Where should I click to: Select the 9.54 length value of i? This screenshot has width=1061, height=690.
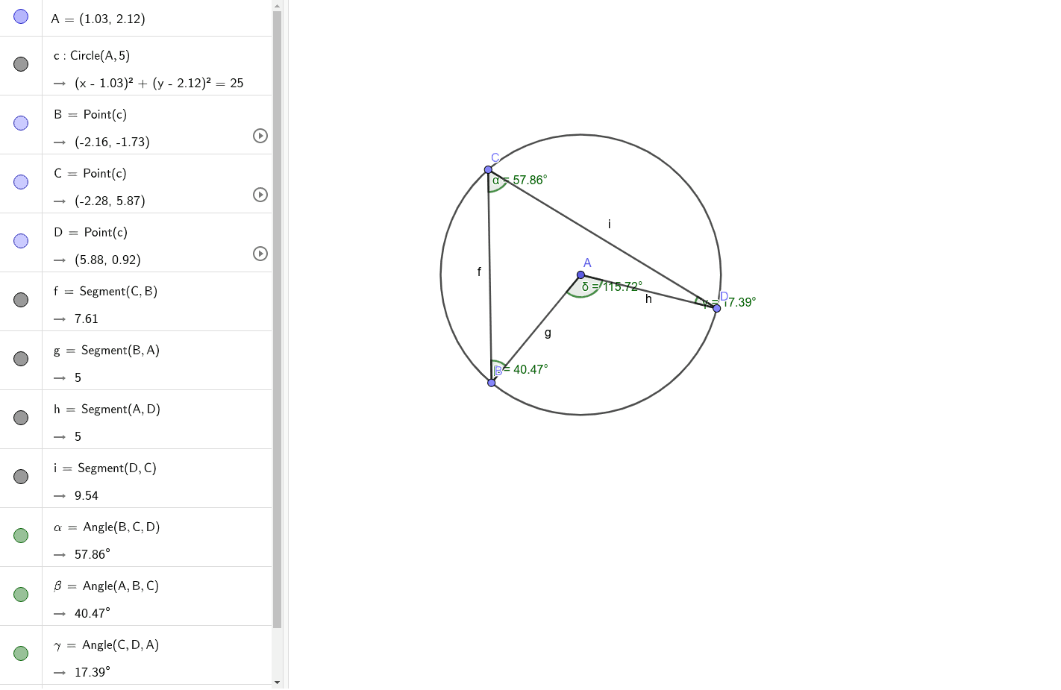point(86,496)
